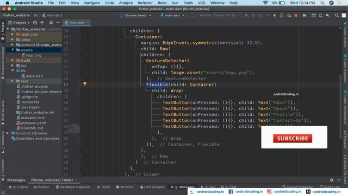The width and height of the screenshot is (348, 195).
Task: Expand the test folder
Action: tap(13, 81)
